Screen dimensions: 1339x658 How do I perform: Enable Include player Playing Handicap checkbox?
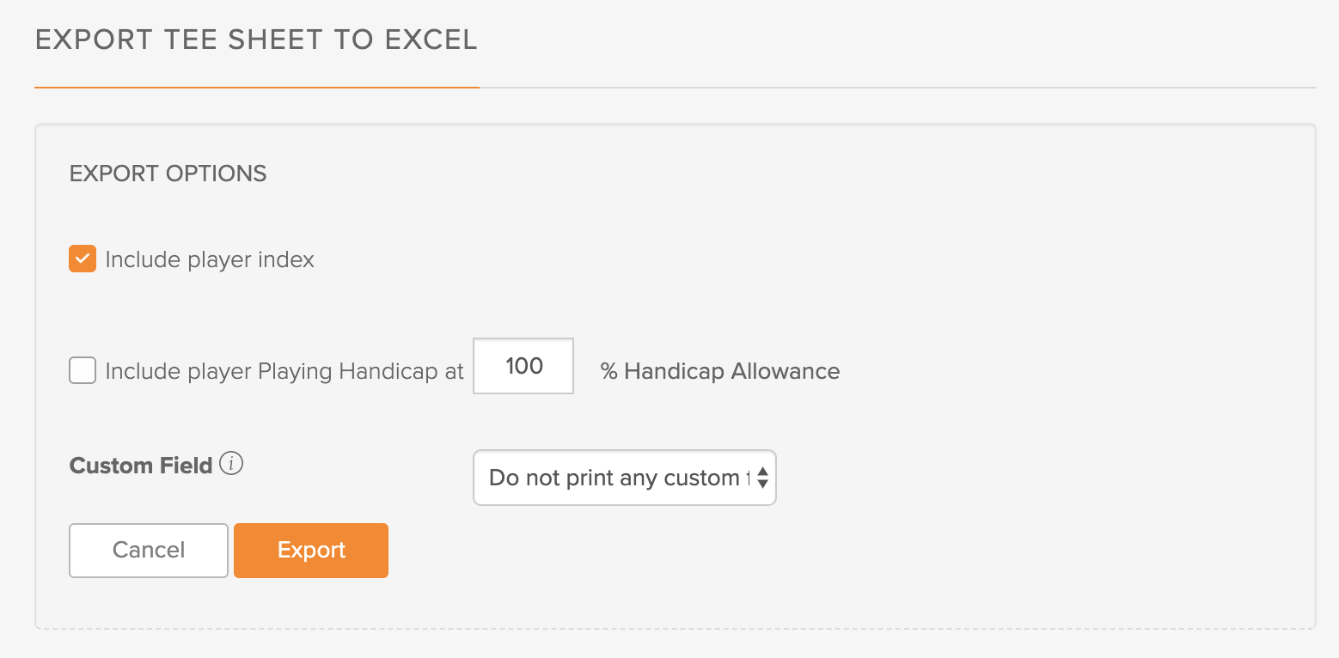83,371
